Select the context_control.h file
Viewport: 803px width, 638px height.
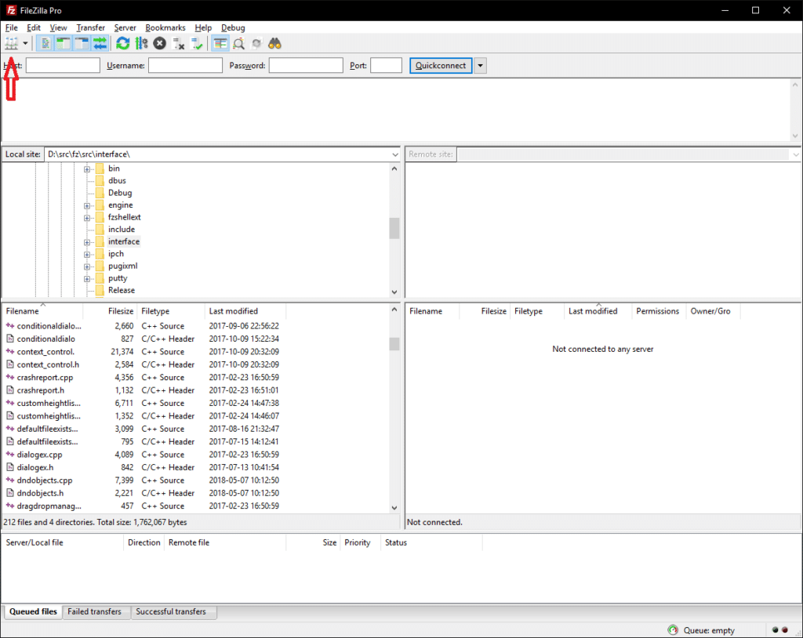click(48, 364)
